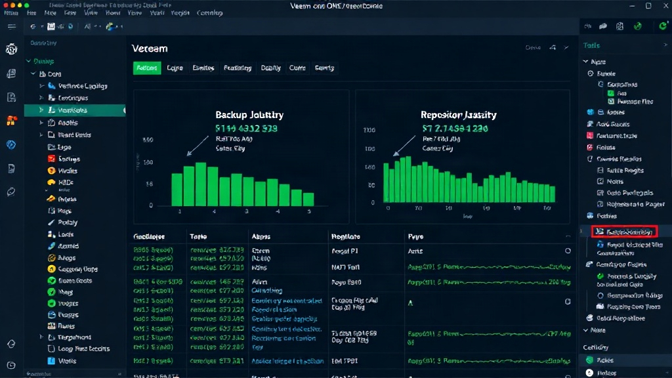Expand the Anolts tree node

[41, 123]
